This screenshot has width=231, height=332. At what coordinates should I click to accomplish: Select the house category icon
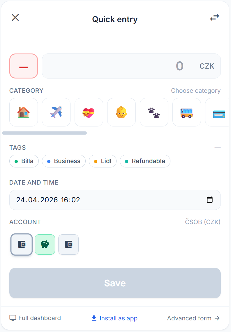pos(24,112)
